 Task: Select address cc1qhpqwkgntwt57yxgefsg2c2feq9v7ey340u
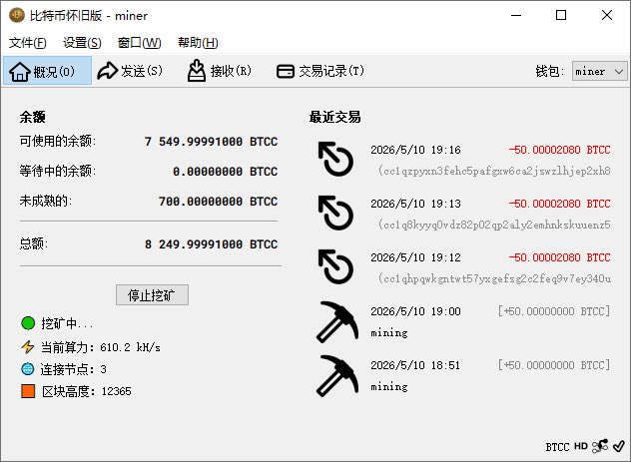tap(494, 278)
